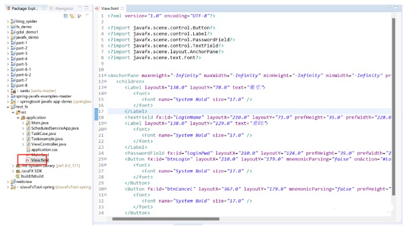This screenshot has height=227, width=405.
Task: Click the Collapse All icon in Package Explorer
Action: pos(66,16)
